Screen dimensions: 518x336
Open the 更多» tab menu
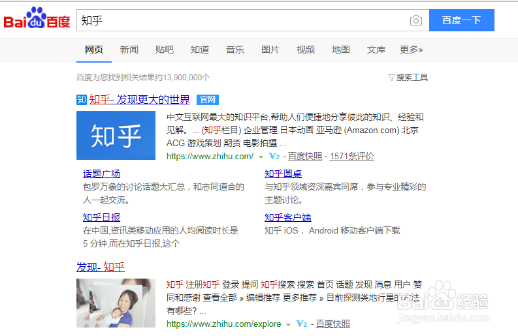[x=411, y=50]
